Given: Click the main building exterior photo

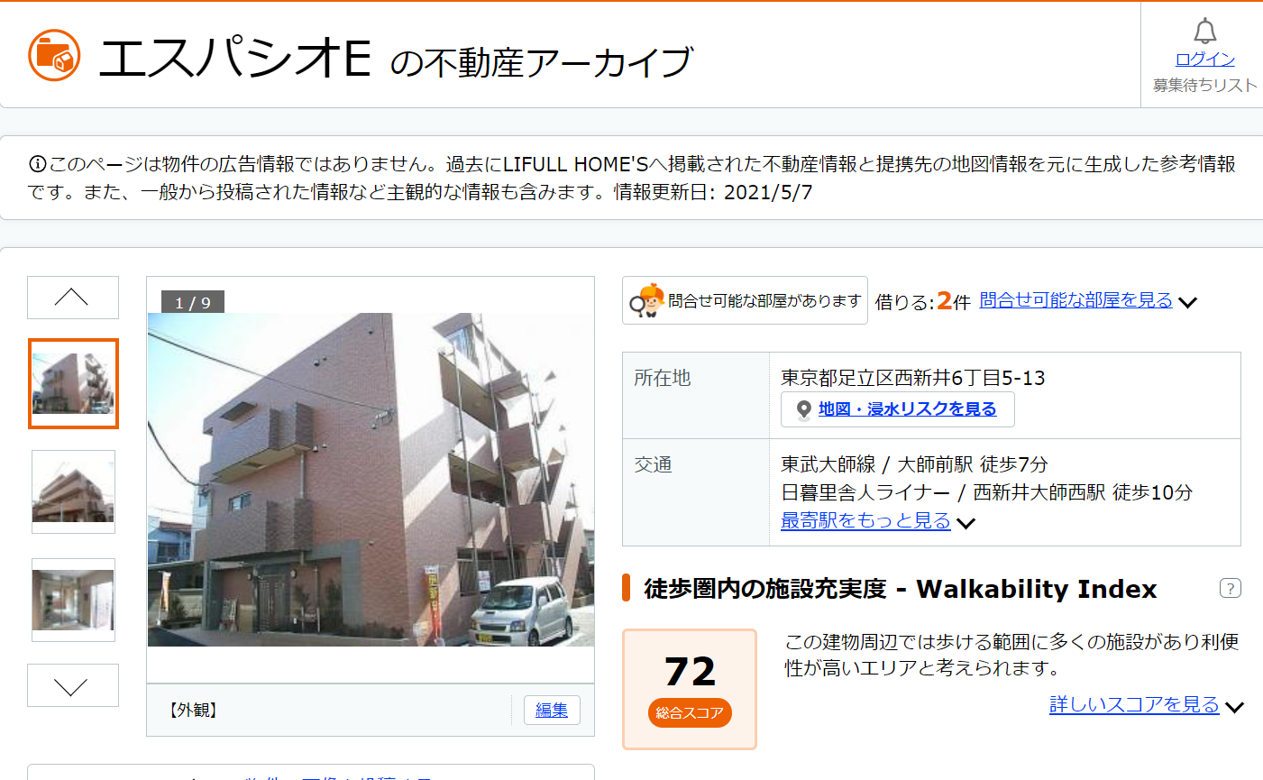Looking at the screenshot, I should click(x=371, y=480).
